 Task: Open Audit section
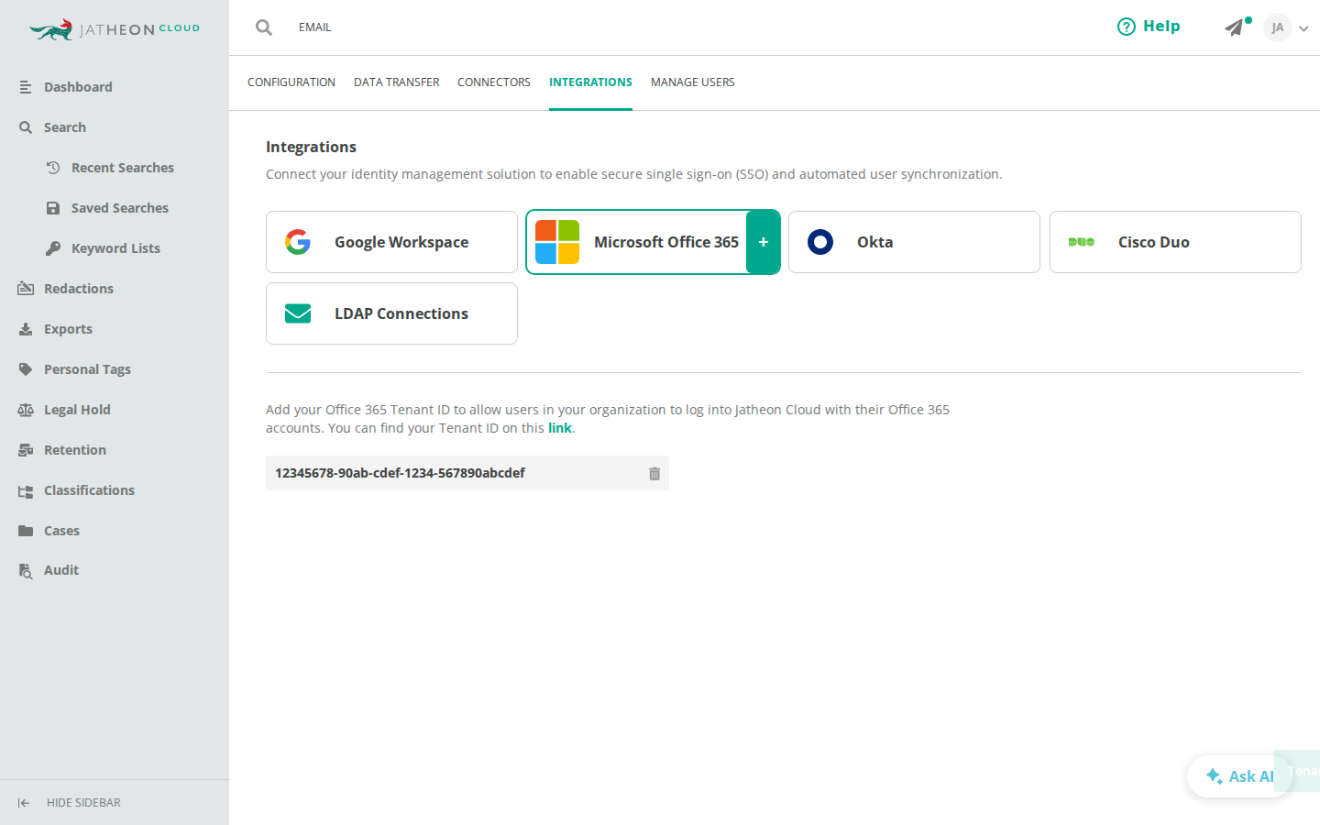[x=61, y=570]
